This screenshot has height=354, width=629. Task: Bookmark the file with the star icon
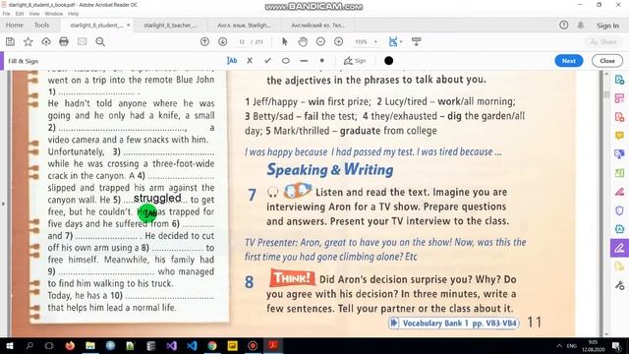click(29, 41)
